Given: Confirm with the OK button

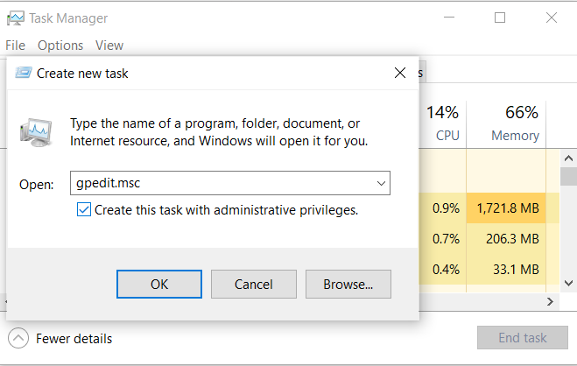Looking at the screenshot, I should coord(159,284).
